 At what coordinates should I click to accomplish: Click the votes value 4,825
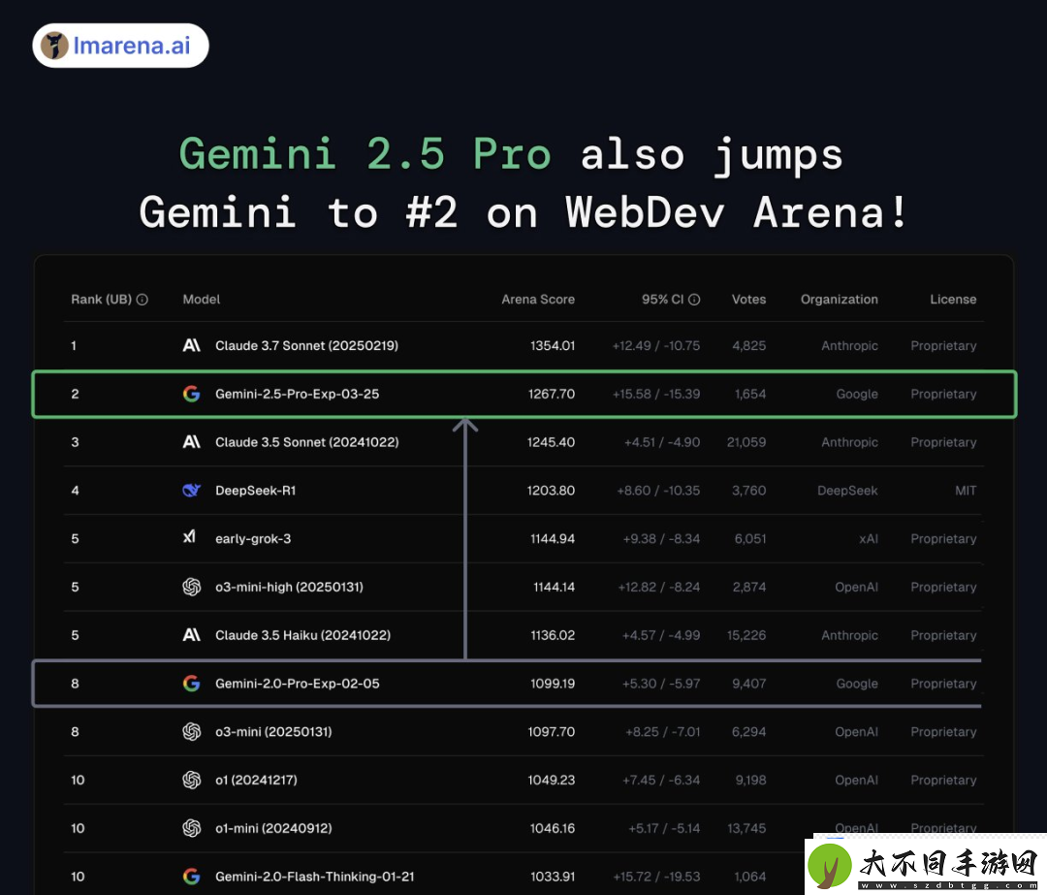749,345
